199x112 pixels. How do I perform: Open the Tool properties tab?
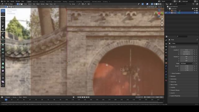166,40
